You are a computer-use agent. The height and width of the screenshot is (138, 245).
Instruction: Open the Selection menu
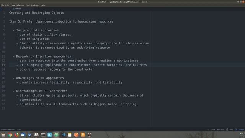(x=20, y=5)
